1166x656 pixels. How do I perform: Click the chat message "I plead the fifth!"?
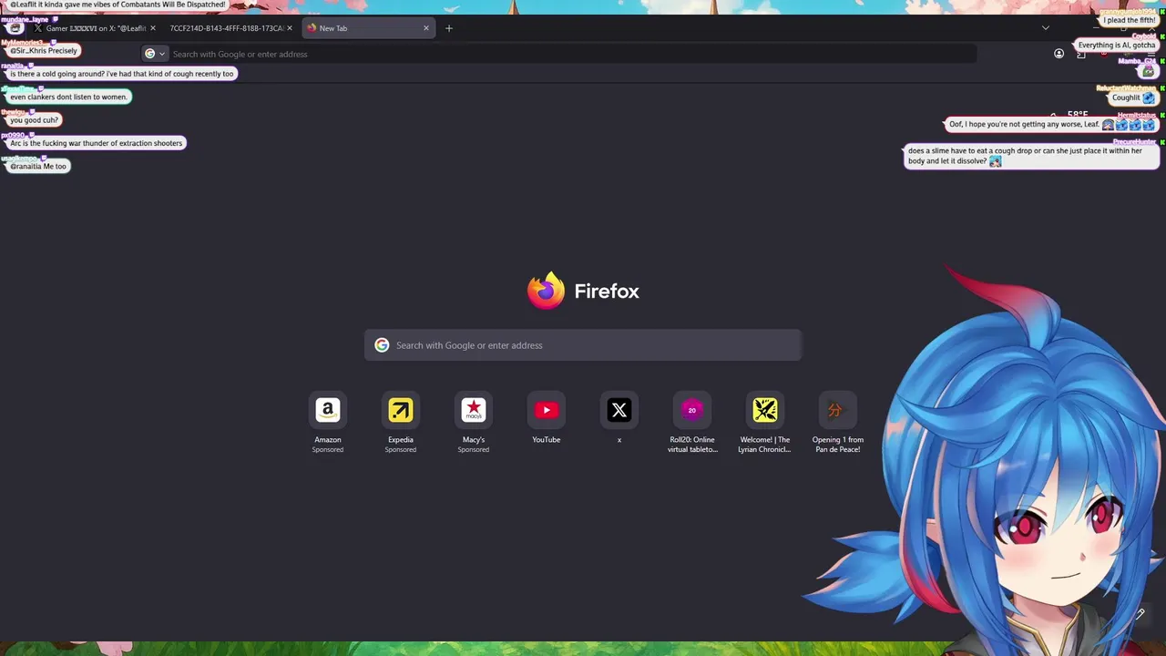[x=1130, y=20]
